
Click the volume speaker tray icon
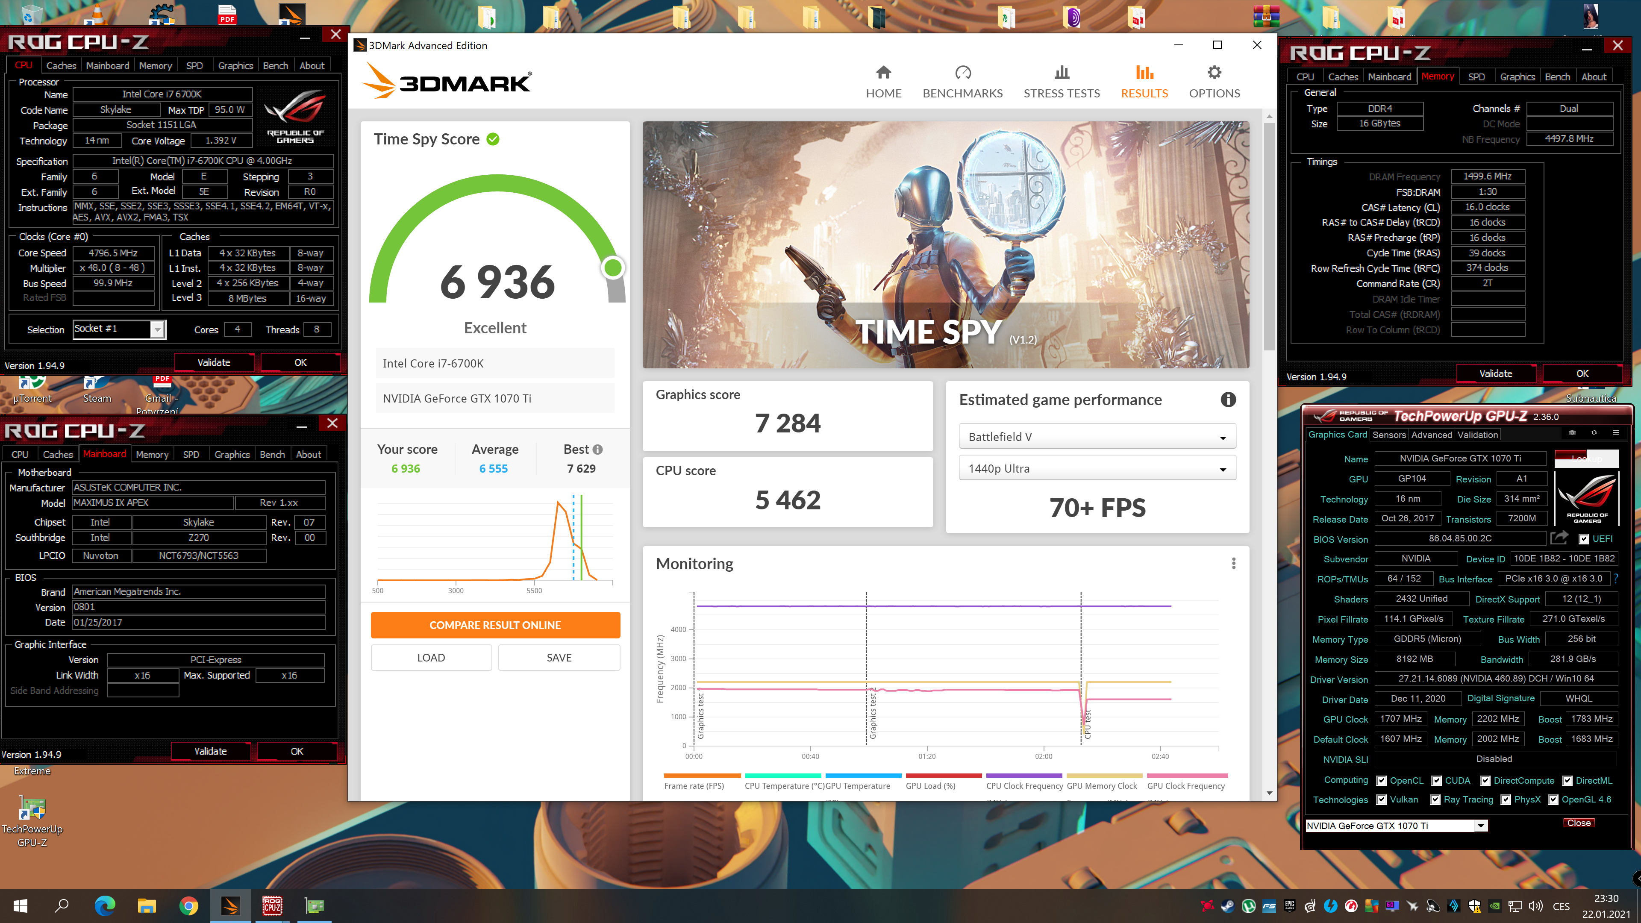pos(1536,906)
